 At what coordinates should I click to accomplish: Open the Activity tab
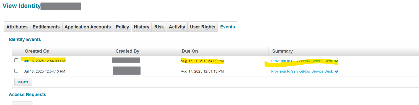click(x=177, y=27)
